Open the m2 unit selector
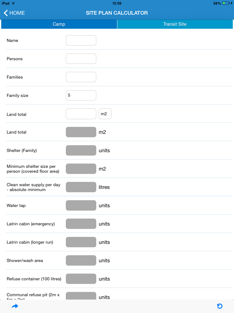The height and width of the screenshot is (313, 234). pyautogui.click(x=105, y=114)
